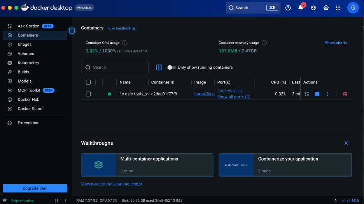Open Docker Desktop settings gear
Viewport: 364px width, 204px height.
pyautogui.click(x=326, y=8)
